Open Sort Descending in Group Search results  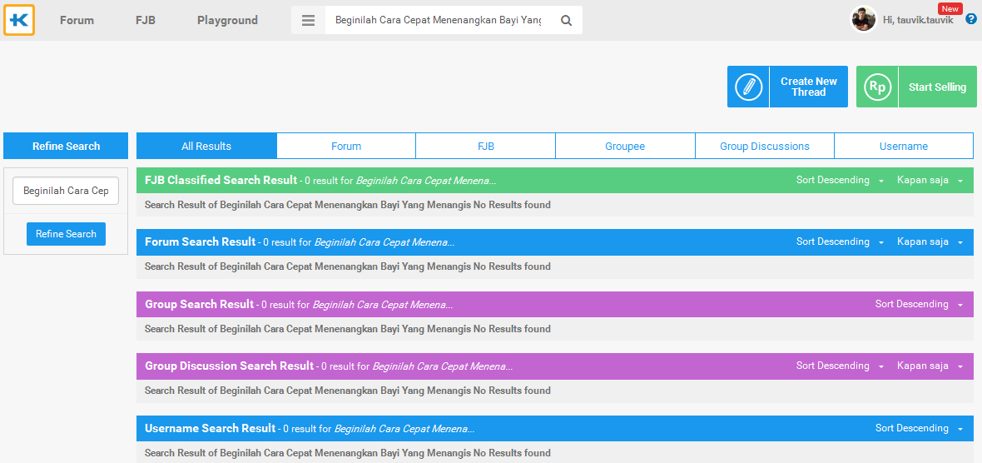click(x=920, y=304)
